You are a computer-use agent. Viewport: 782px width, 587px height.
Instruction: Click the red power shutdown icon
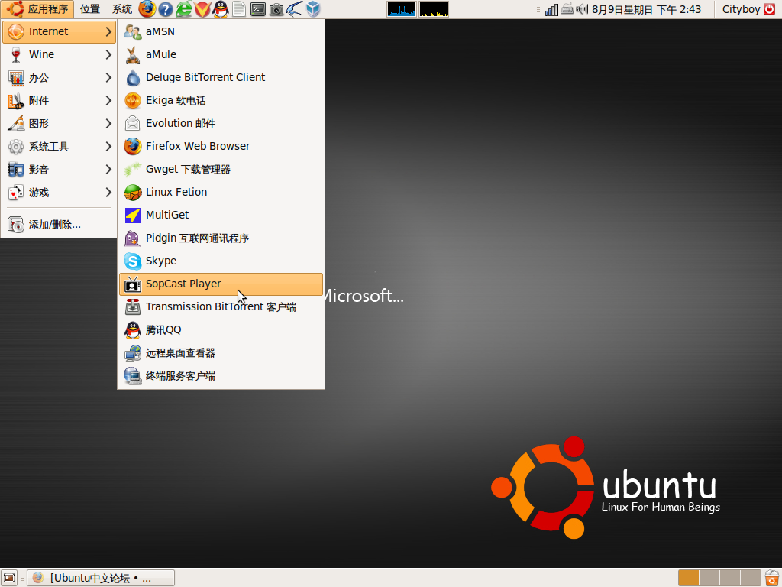[x=770, y=9]
